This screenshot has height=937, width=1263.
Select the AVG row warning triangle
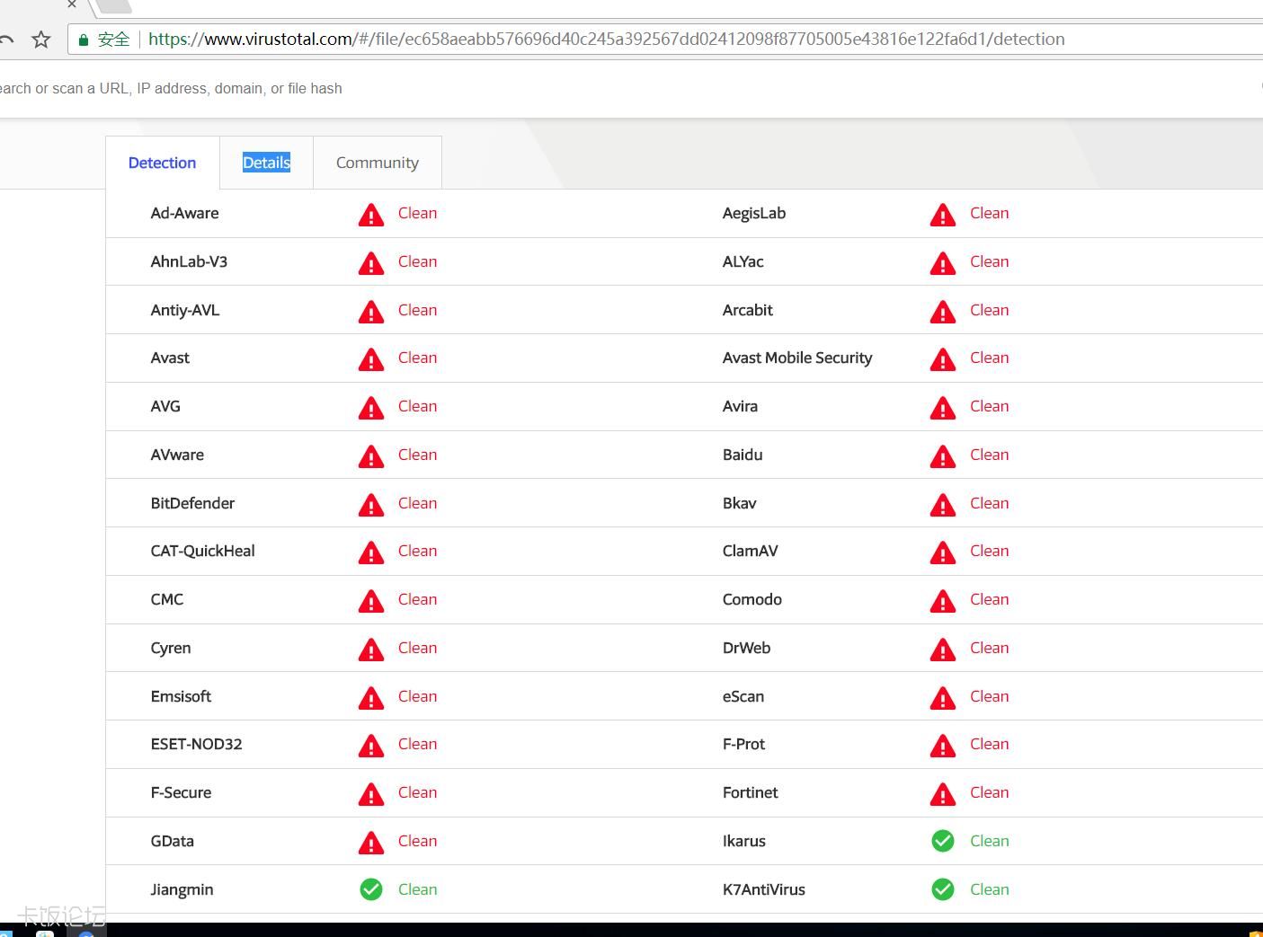point(371,408)
